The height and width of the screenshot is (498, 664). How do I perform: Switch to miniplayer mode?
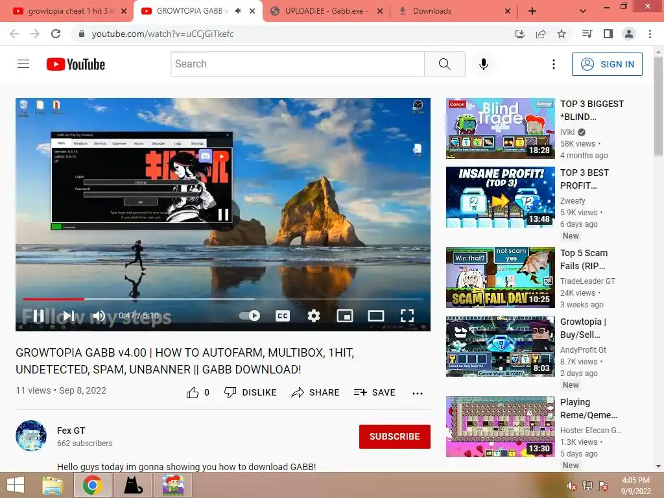pos(345,316)
